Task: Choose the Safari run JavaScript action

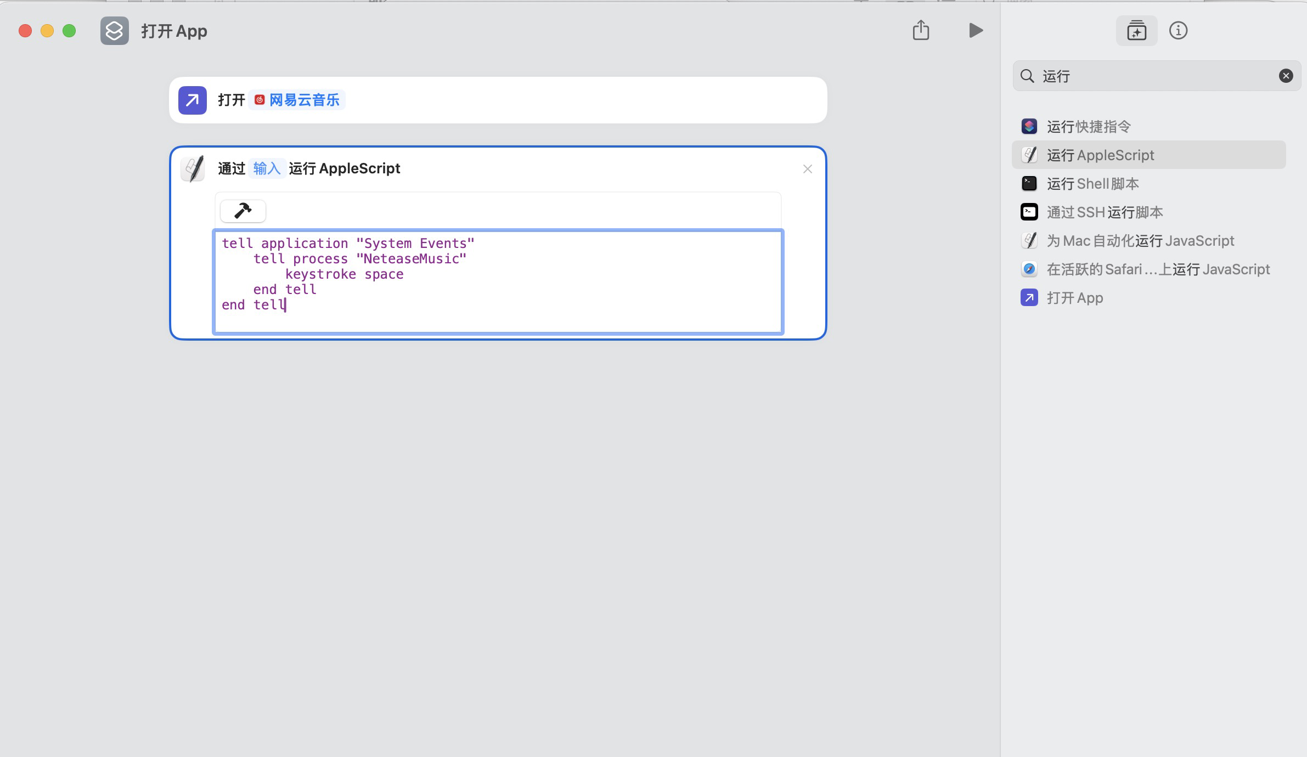Action: 1158,269
